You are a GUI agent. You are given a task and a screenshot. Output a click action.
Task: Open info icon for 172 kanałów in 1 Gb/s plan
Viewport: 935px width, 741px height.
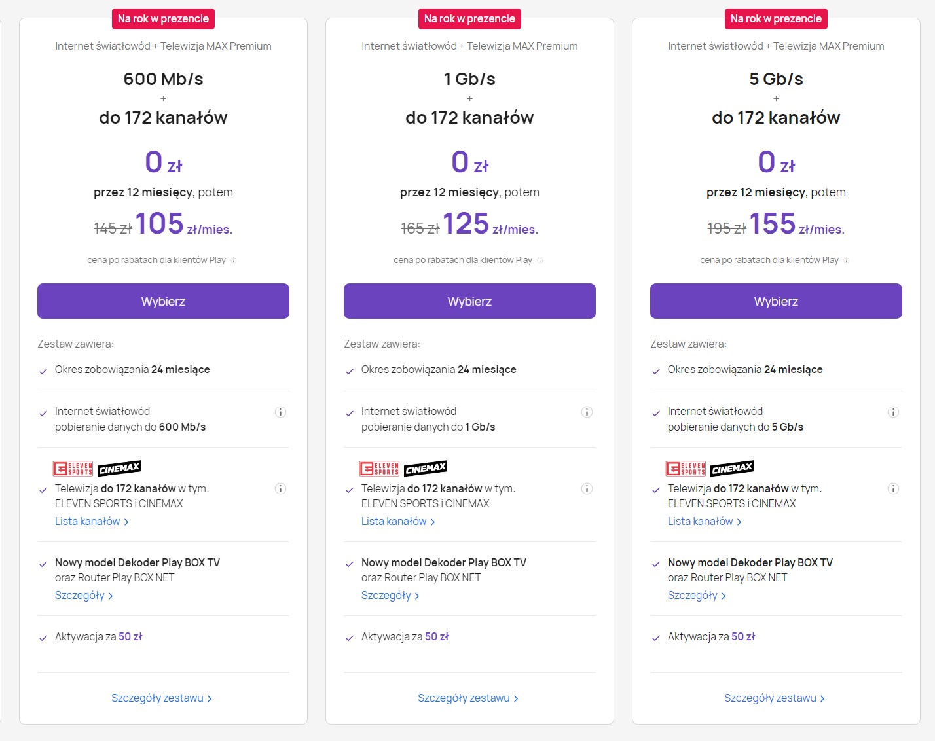tap(587, 489)
